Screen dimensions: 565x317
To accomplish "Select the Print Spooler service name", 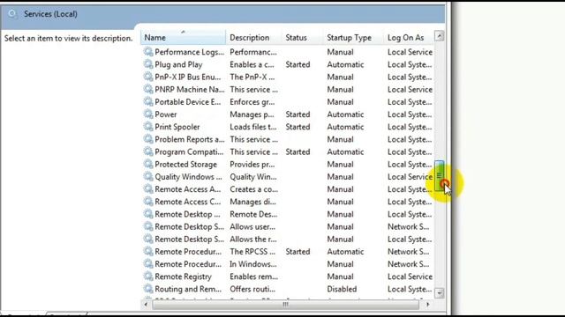I will (x=177, y=127).
